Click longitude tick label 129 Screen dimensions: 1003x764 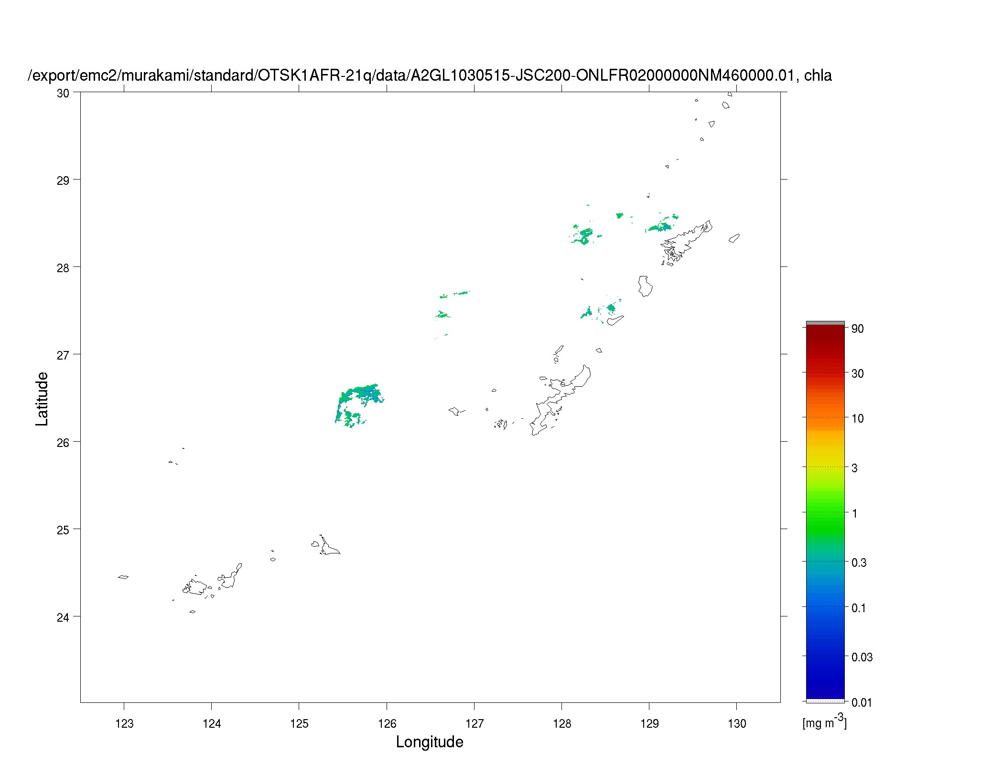click(x=649, y=724)
